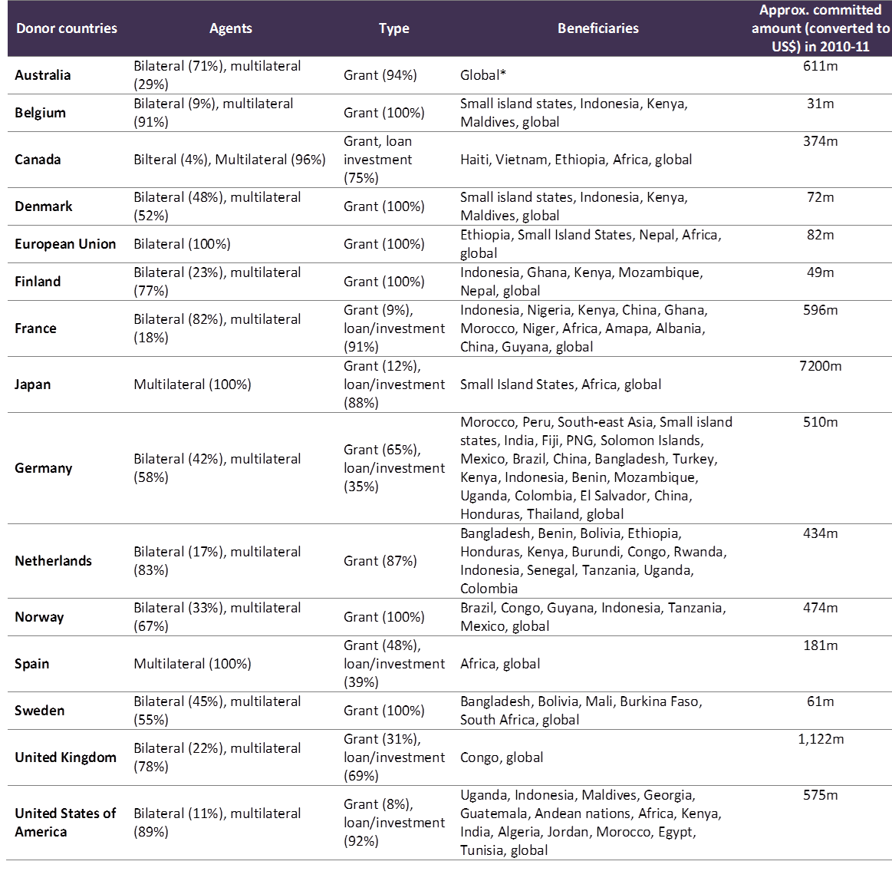Click the Netherlands Grant (87%) cell

380,561
